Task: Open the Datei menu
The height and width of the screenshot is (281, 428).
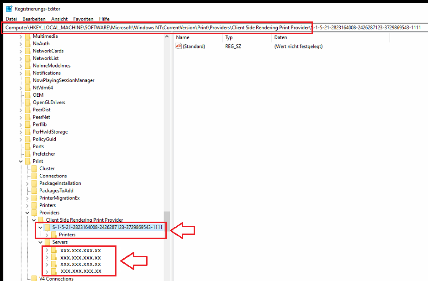Action: tap(11, 19)
